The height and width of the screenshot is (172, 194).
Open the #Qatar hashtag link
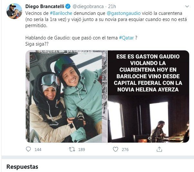tap(126, 38)
